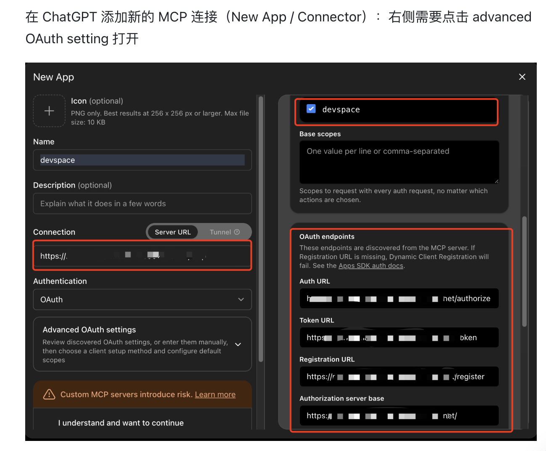Screen dimensions: 546x451
Task: Open the Apps SDK auth docs link
Action: [x=371, y=266]
